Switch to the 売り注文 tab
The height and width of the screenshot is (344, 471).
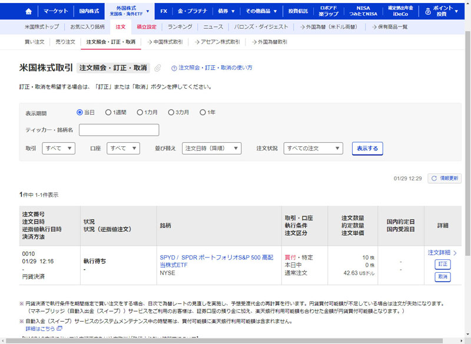65,42
